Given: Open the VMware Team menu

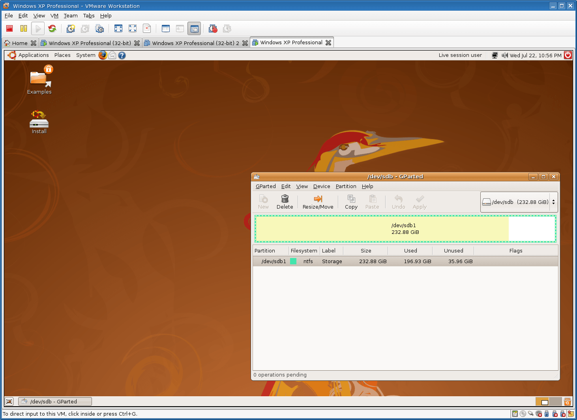Looking at the screenshot, I should pyautogui.click(x=71, y=16).
